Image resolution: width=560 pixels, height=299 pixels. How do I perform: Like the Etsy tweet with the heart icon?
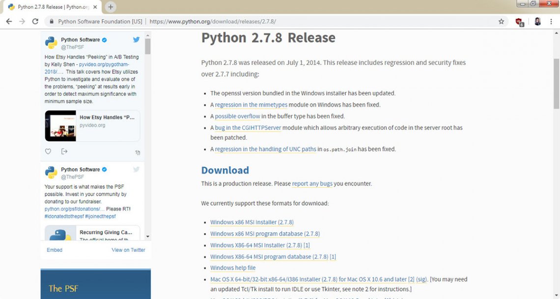click(48, 151)
